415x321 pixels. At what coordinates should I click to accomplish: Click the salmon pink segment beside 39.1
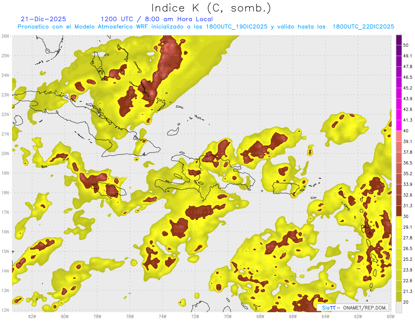(399, 136)
